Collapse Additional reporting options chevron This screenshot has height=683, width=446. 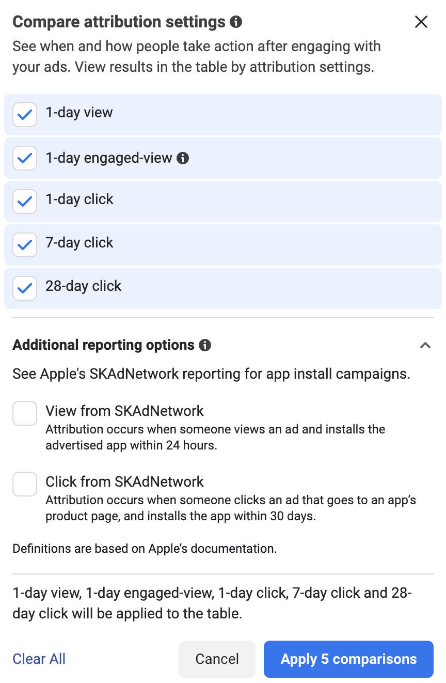pos(425,345)
